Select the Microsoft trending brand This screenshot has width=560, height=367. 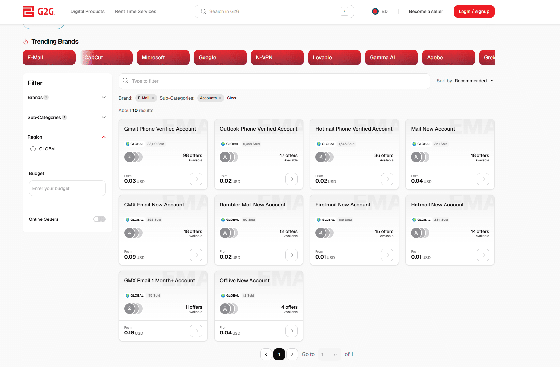point(163,58)
